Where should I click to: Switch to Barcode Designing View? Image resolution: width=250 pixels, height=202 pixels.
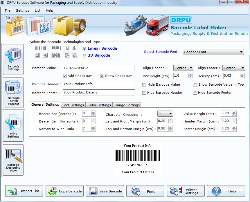(13, 160)
